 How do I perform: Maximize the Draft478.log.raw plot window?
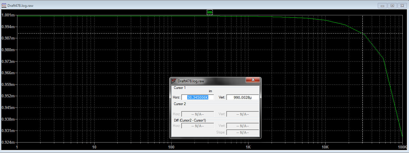point(392,5)
